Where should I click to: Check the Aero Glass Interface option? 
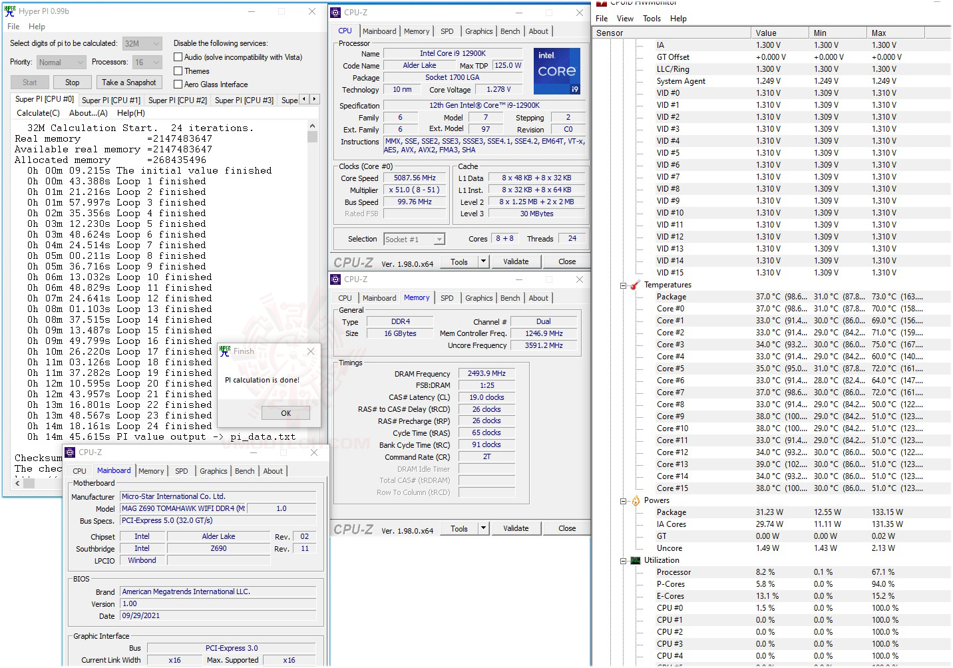[x=178, y=84]
